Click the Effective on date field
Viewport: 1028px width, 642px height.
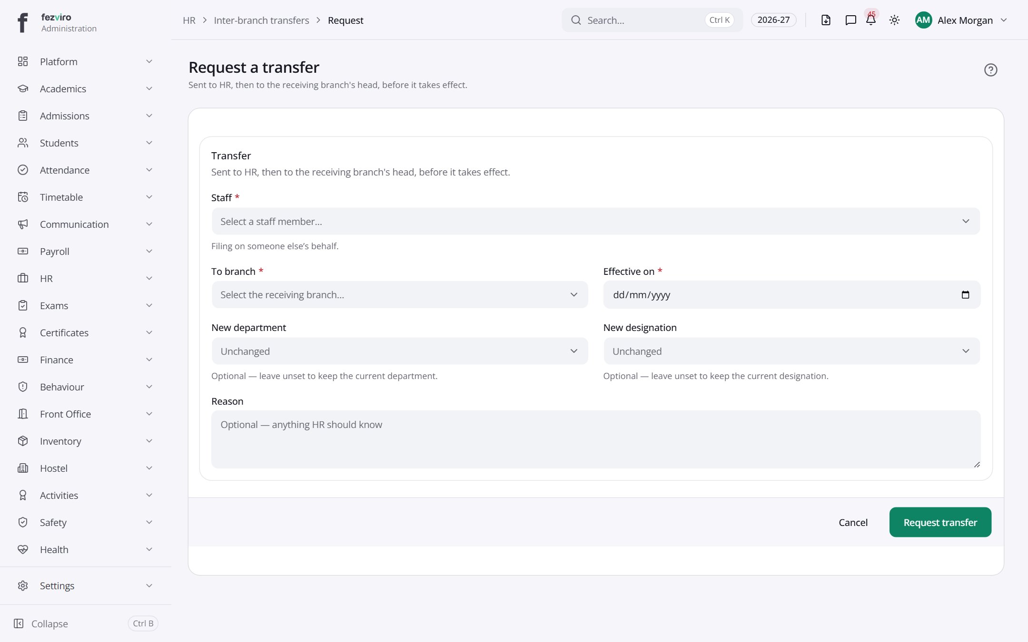point(791,295)
